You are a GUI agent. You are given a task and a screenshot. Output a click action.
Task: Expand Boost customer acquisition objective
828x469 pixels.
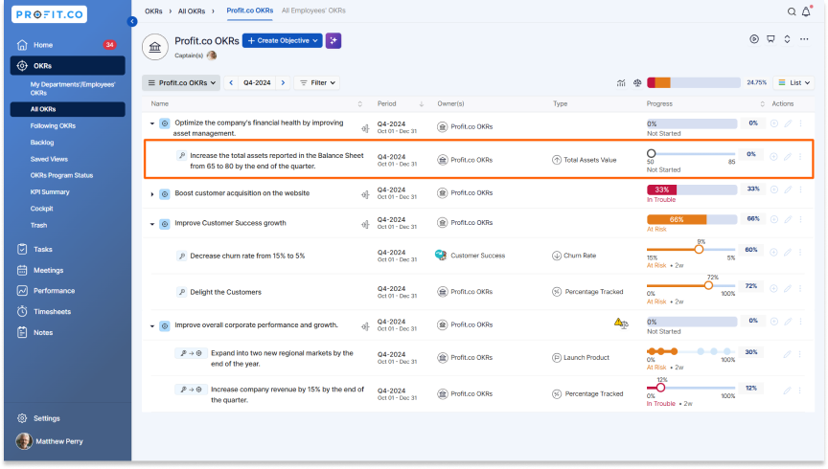(152, 194)
